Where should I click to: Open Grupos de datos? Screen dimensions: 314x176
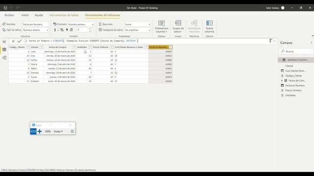178,26
